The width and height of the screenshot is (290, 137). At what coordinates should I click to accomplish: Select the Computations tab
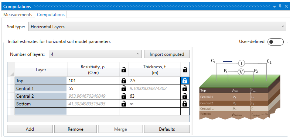[x=51, y=15]
